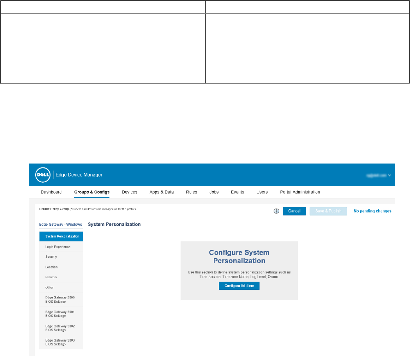Open the Security settings item
This screenshot has width=410, height=356.
coord(61,257)
